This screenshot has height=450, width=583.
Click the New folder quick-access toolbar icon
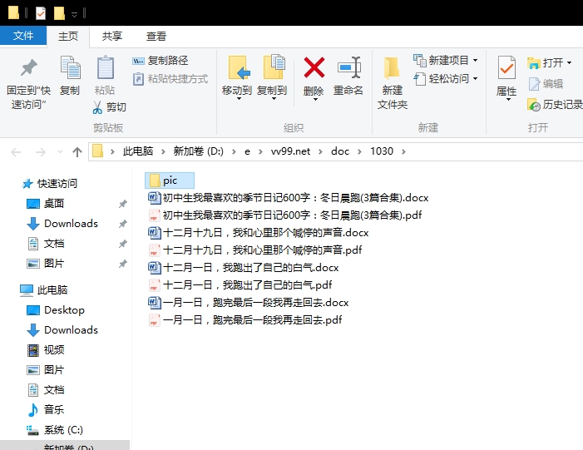tap(59, 13)
